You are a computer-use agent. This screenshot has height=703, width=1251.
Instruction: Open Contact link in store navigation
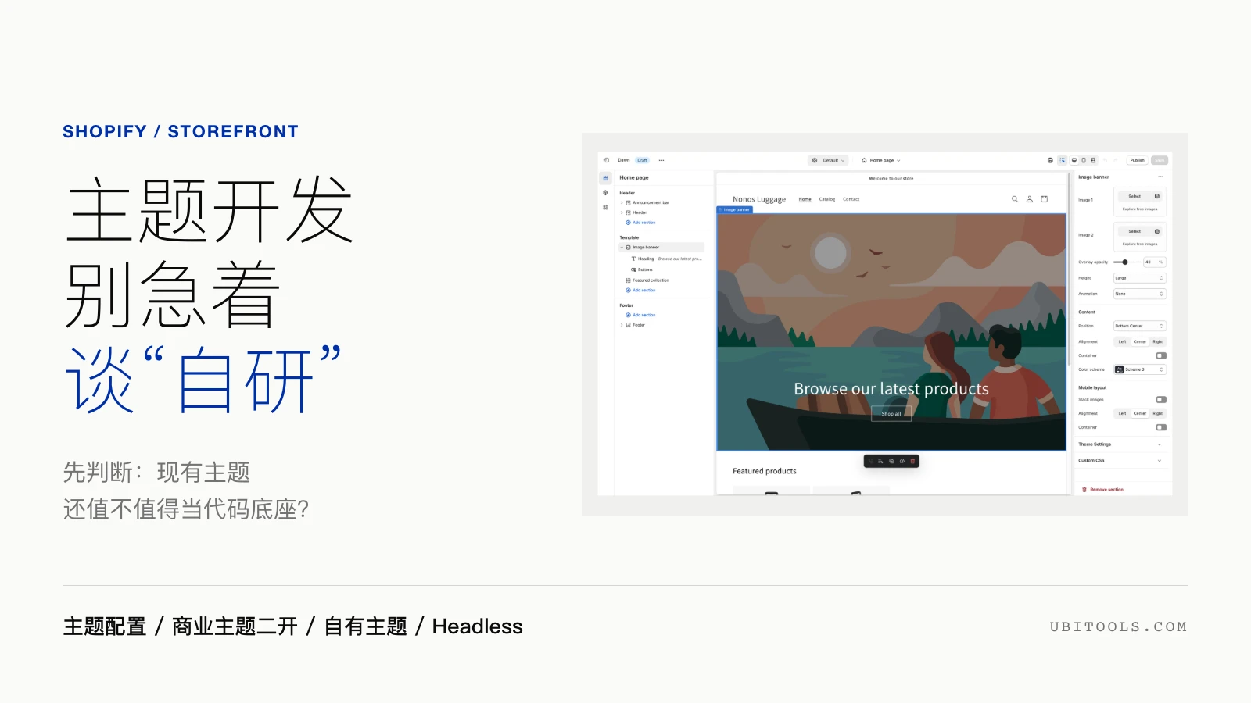click(851, 199)
